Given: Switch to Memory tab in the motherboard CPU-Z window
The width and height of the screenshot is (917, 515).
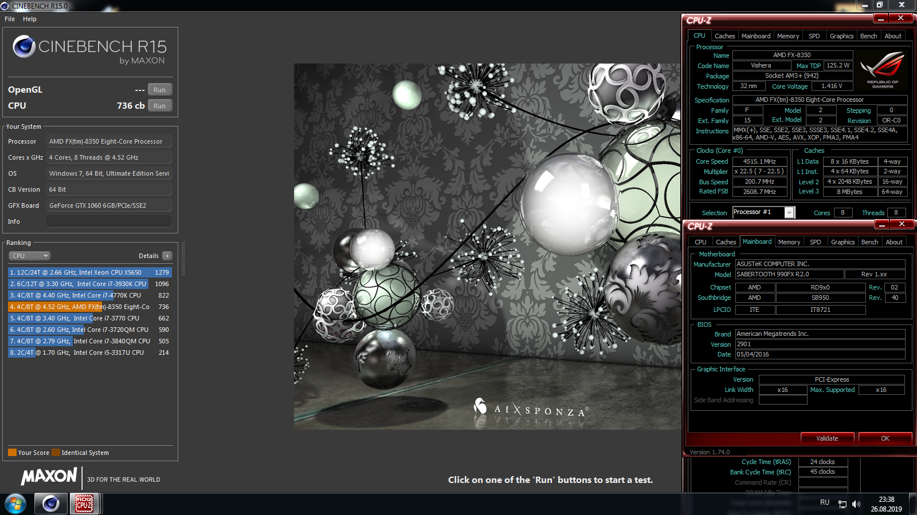Looking at the screenshot, I should [789, 242].
